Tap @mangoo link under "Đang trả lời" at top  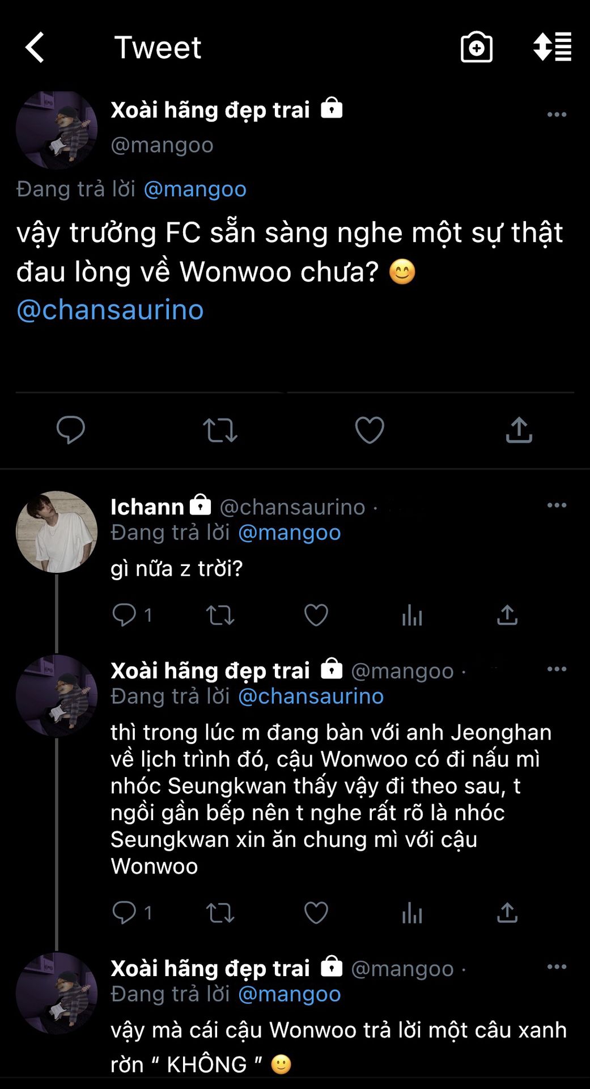pyautogui.click(x=195, y=189)
